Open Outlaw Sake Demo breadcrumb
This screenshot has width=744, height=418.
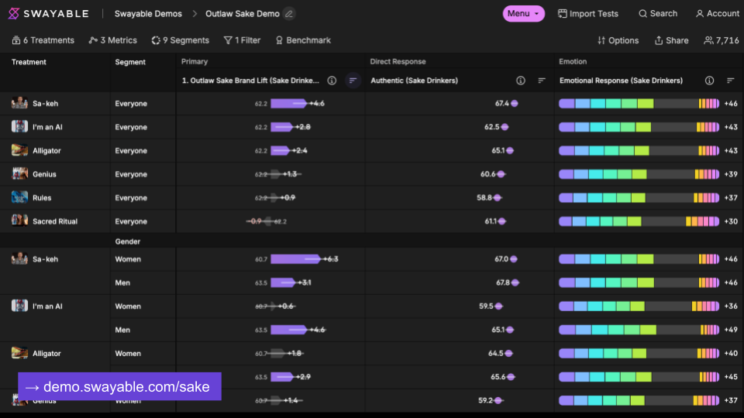(x=243, y=14)
